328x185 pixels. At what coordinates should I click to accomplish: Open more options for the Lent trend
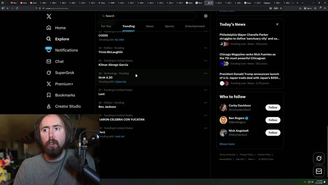pos(206,90)
